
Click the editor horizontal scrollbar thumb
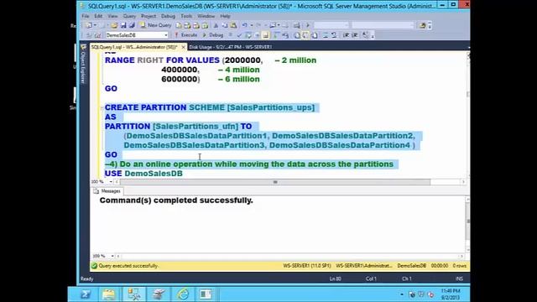[x=275, y=182]
